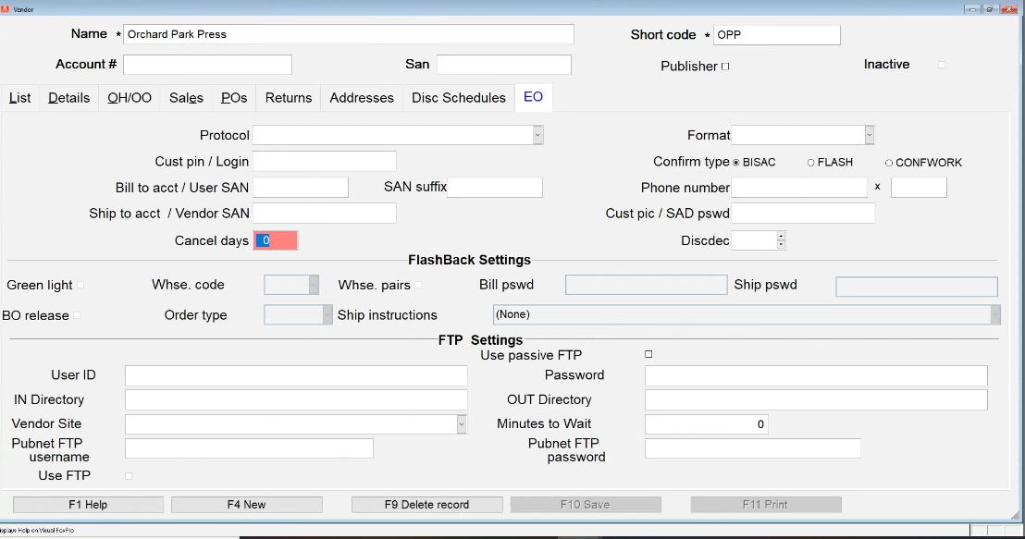The image size is (1025, 539).
Task: Select the FLASH confirm type
Action: [x=811, y=163]
